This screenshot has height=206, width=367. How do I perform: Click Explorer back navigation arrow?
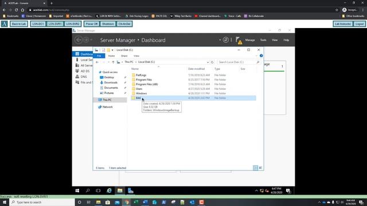97,62
